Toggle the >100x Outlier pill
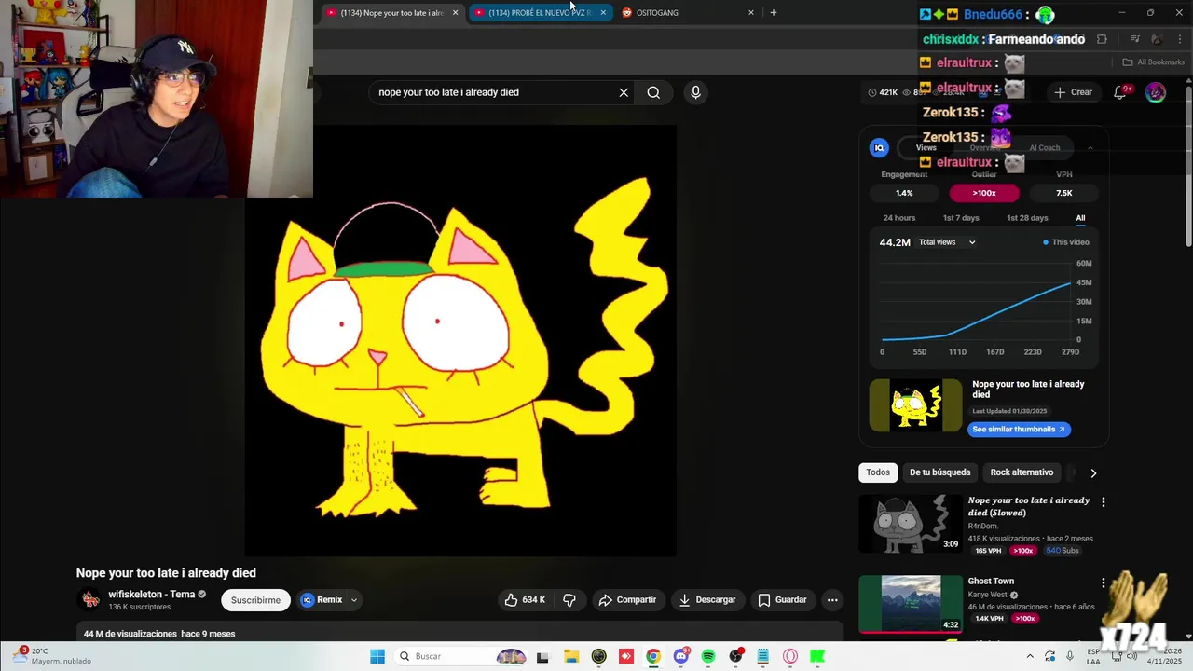 984,193
